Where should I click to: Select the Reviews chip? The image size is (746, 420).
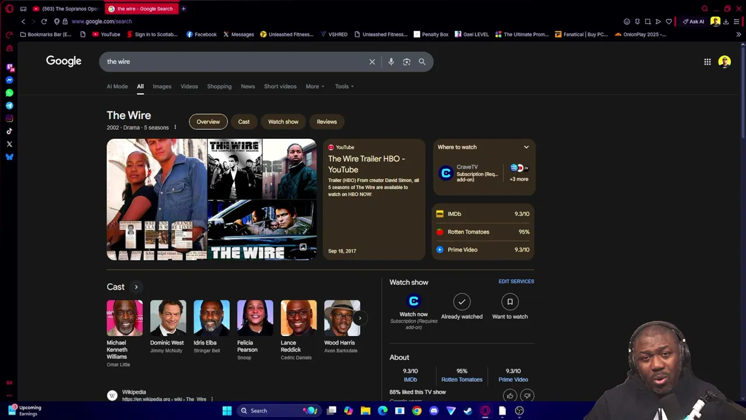[x=326, y=122]
